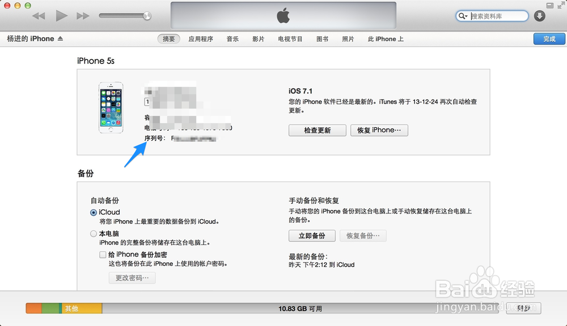Screen dimensions: 567x326
Task: Click the fast forward next track button
Action: coord(83,16)
